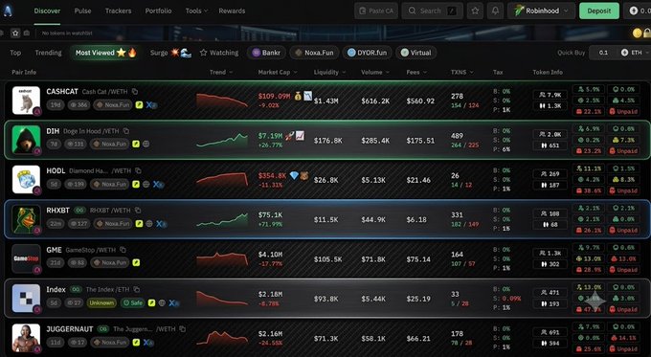
Task: Copy the GME contract address icon
Action: click(123, 250)
